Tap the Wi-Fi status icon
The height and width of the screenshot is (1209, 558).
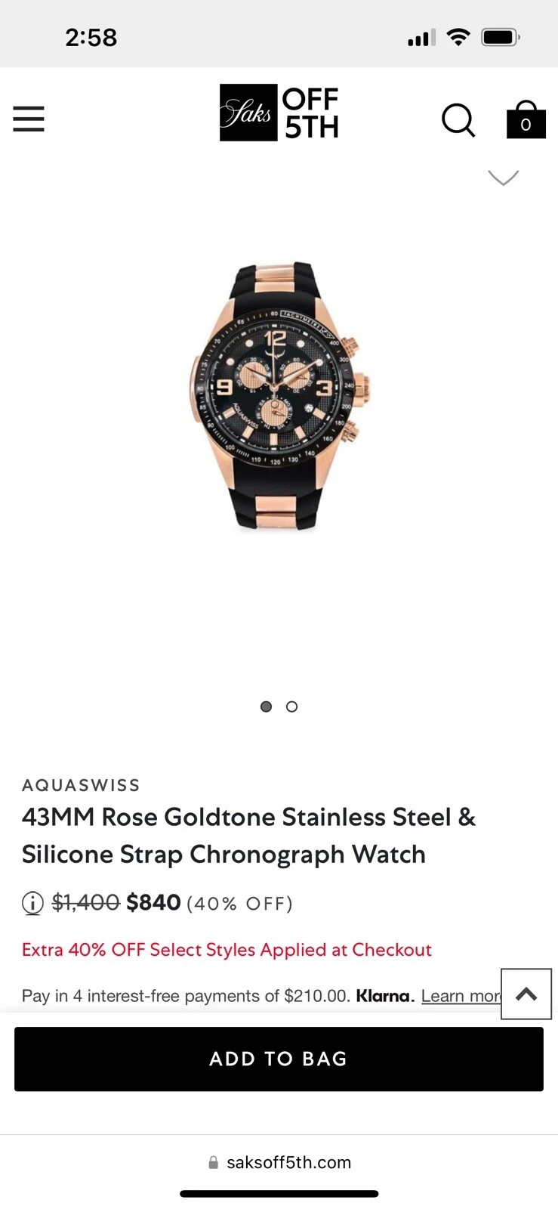458,37
